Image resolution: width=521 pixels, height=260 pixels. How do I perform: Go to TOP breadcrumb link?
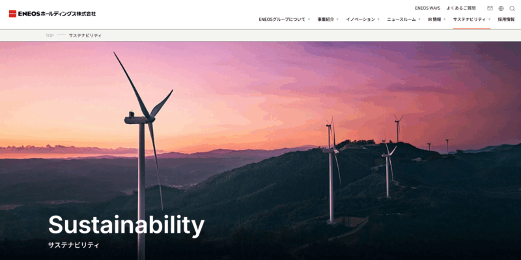tap(49, 36)
